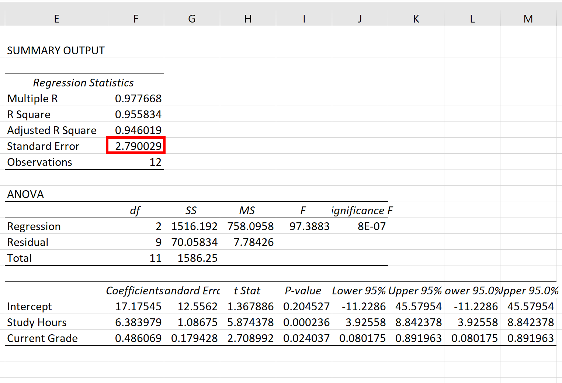Select the Significance F value 8E-07

[360, 226]
